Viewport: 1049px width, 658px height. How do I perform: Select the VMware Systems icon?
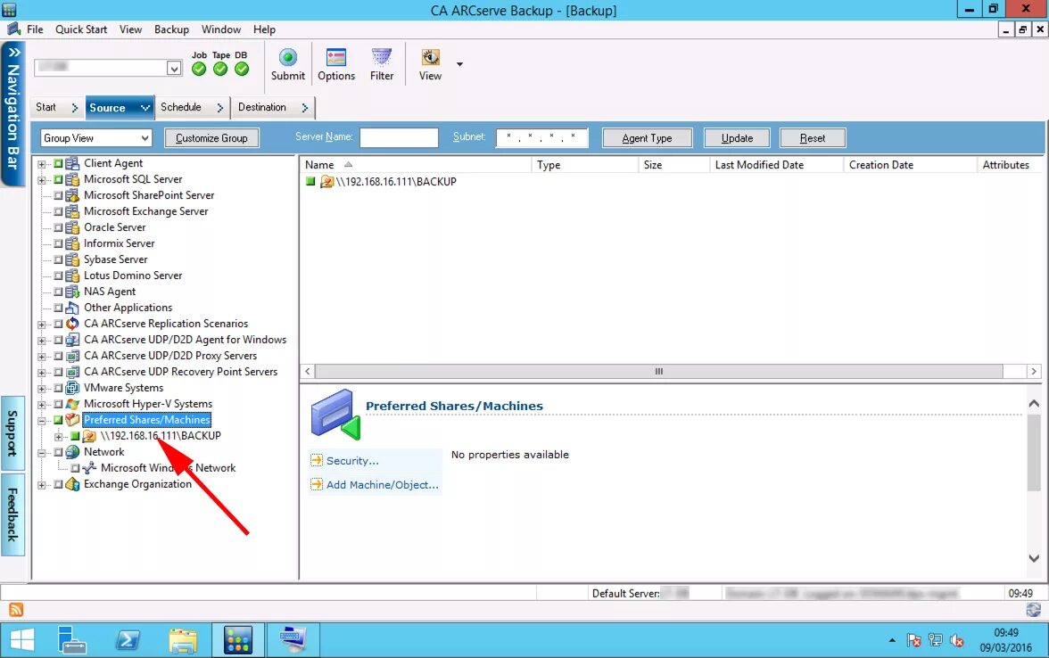click(72, 388)
